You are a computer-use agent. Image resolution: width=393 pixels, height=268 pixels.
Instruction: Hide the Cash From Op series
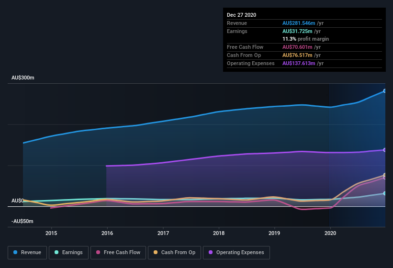pyautogui.click(x=174, y=252)
